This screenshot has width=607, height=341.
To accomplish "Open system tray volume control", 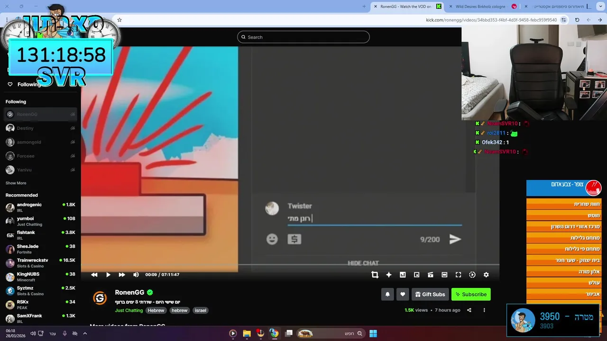I will pos(33,333).
